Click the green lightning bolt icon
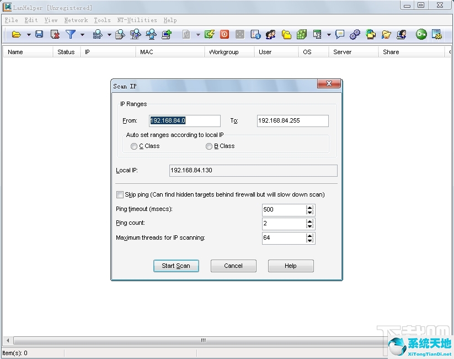The width and height of the screenshot is (454, 359). 209,34
